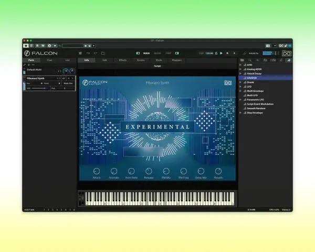This screenshot has width=315, height=252.
Task: Open the Events tab
Action: click(141, 60)
